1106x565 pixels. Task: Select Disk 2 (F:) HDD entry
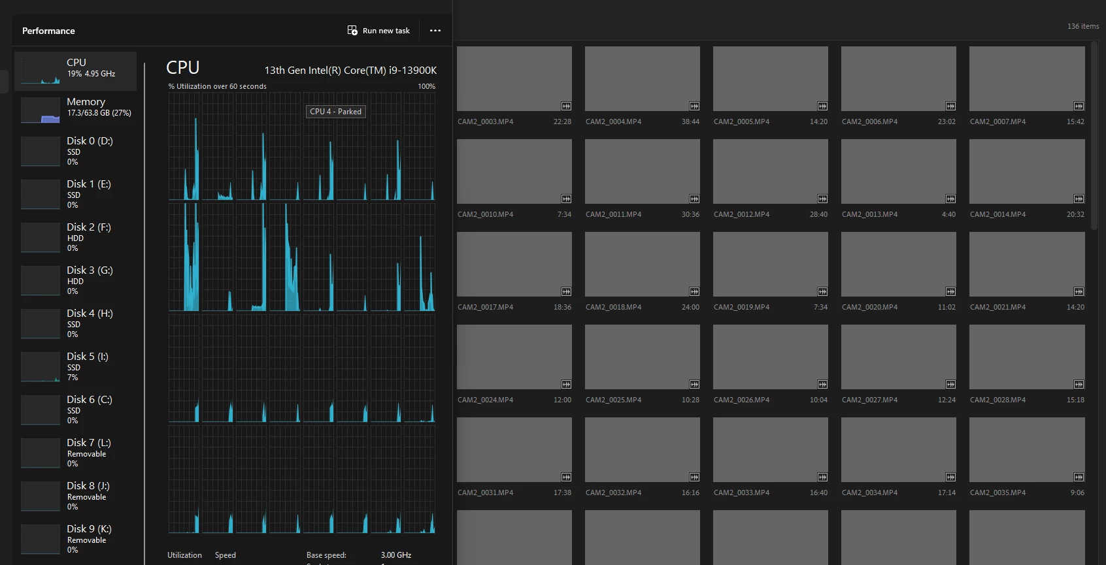tap(76, 237)
